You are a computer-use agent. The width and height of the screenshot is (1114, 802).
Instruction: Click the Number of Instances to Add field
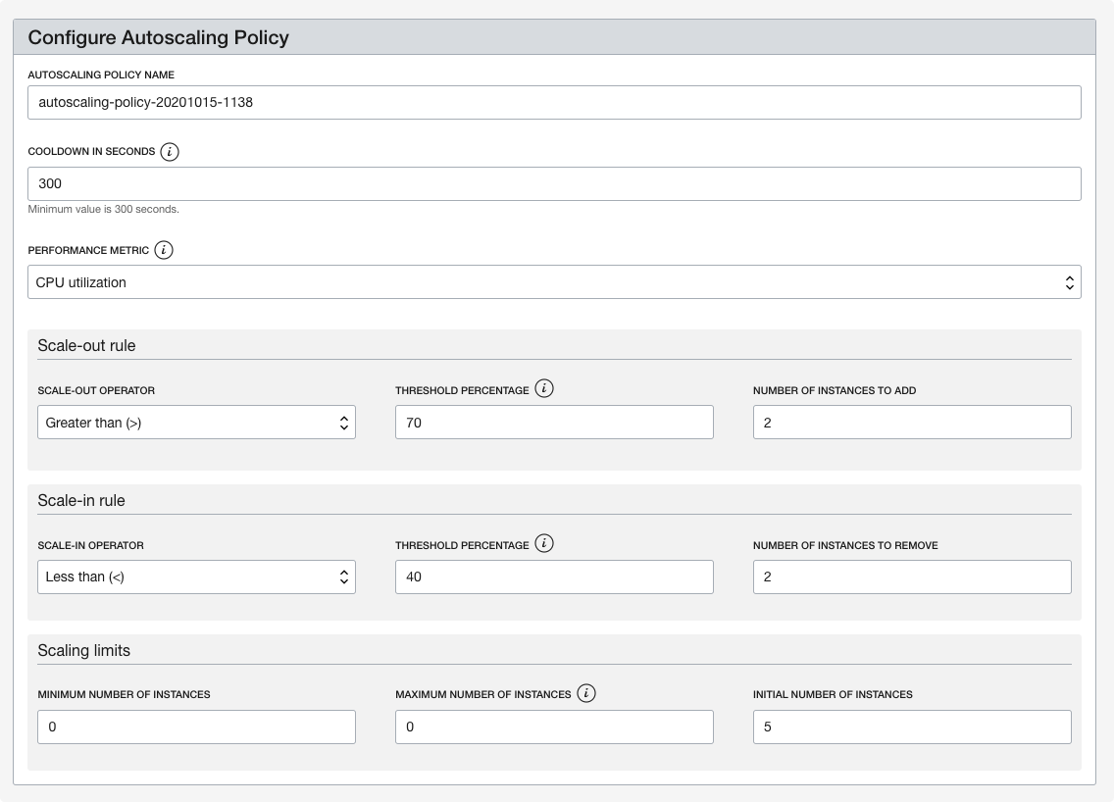[912, 423]
